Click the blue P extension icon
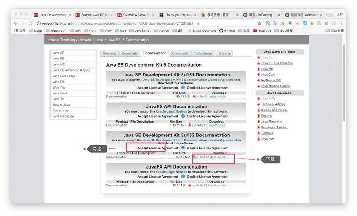 (x=305, y=23)
